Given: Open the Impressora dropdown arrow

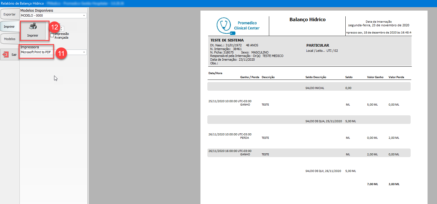Looking at the screenshot, I should pyautogui.click(x=84, y=52).
